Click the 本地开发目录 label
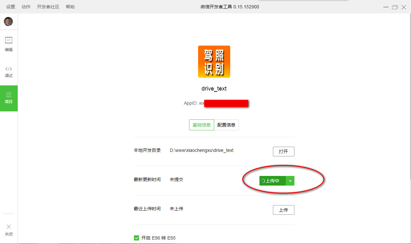This screenshot has height=244, width=411. click(147, 150)
